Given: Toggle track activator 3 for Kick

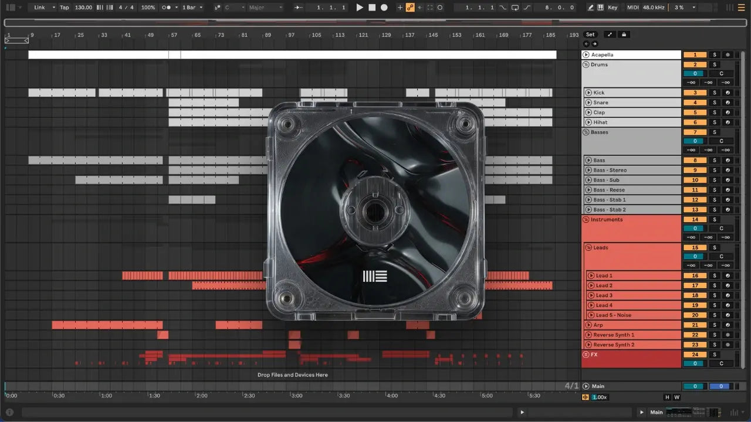Looking at the screenshot, I should (695, 93).
